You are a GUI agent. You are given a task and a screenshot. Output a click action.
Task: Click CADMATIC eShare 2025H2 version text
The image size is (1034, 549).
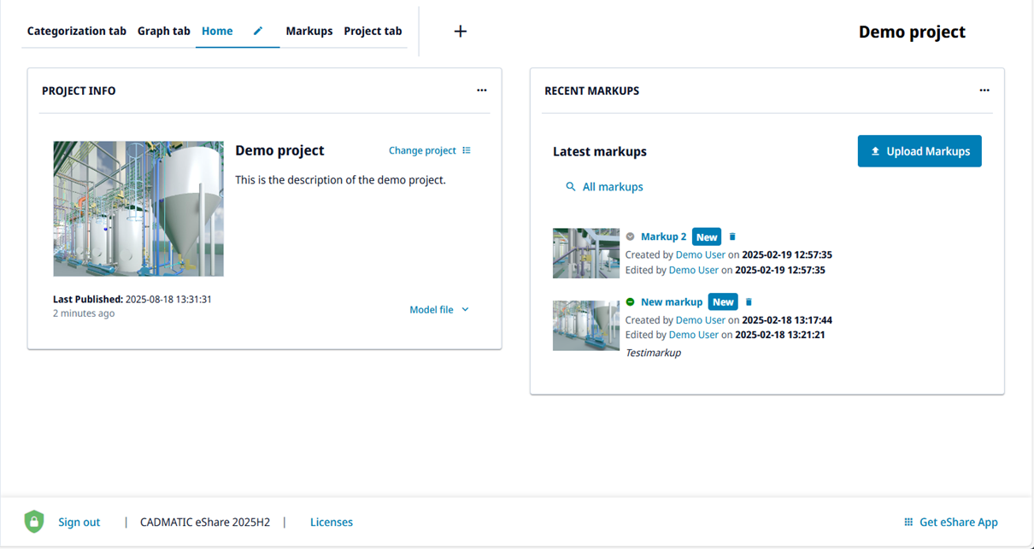(x=205, y=523)
